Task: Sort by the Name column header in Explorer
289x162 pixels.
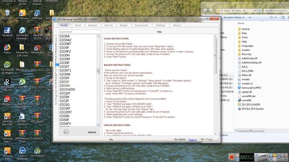Action: click(x=241, y=23)
